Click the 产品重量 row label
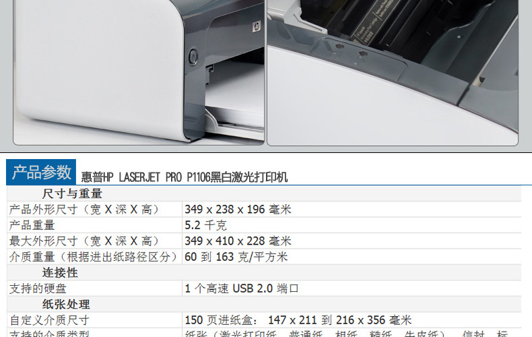The height and width of the screenshot is (337, 532). click(32, 225)
